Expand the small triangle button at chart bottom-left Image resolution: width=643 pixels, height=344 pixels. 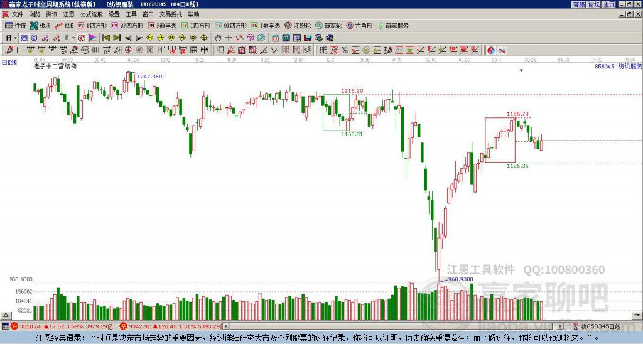coord(5,315)
